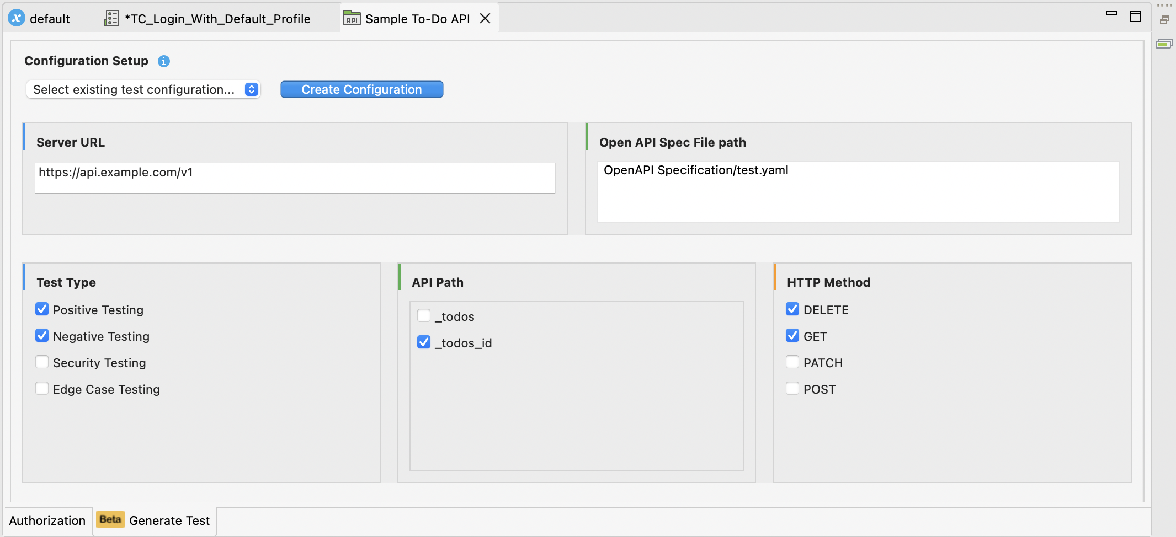1176x537 pixels.
Task: Click the API icon on Sample To-Do API tab
Action: pyautogui.click(x=352, y=18)
